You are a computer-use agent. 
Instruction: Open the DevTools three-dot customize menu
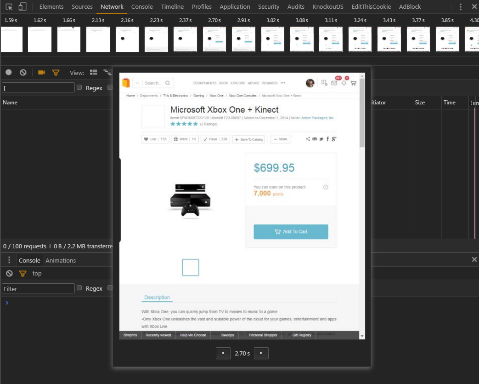coord(461,7)
